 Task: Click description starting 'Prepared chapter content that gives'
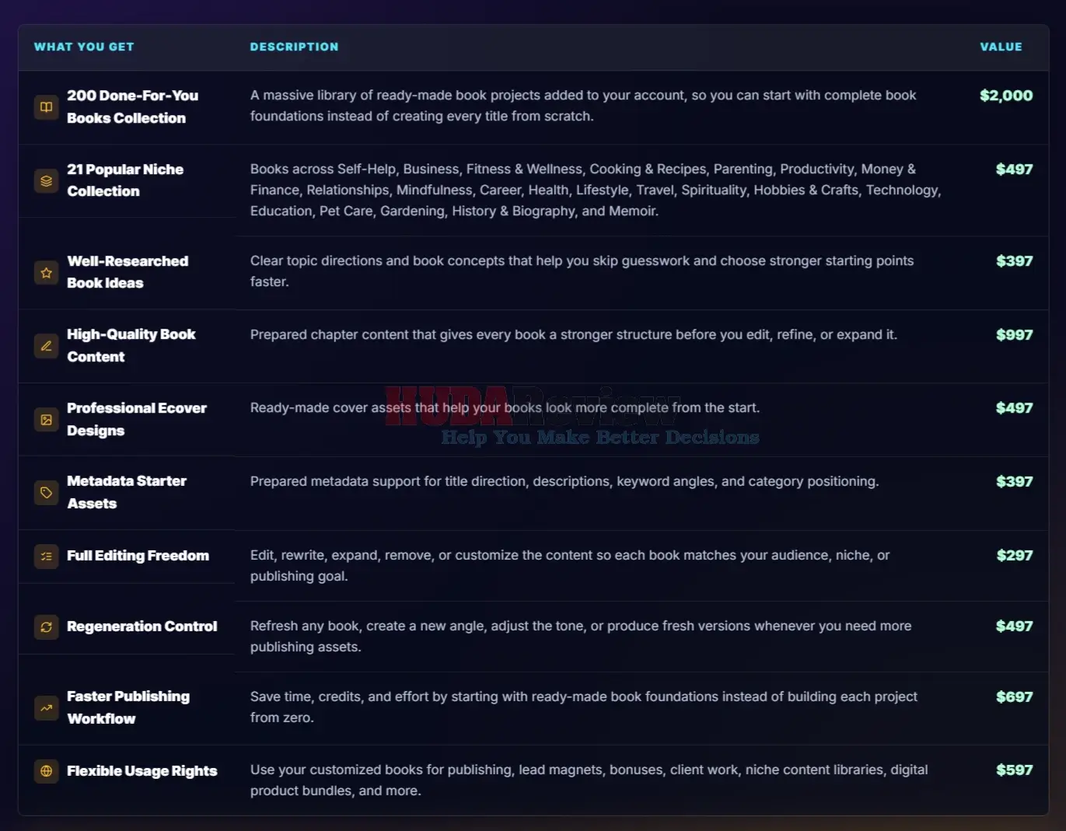[573, 335]
